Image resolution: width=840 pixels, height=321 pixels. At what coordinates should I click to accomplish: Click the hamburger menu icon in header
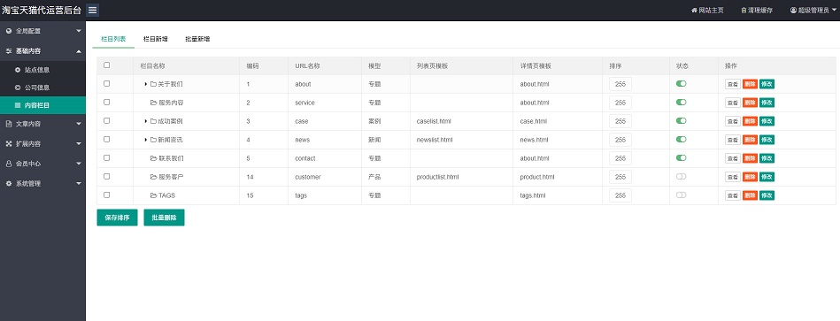(x=92, y=10)
